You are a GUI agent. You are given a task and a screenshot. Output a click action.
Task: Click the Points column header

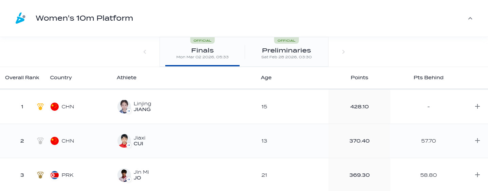[x=359, y=78]
